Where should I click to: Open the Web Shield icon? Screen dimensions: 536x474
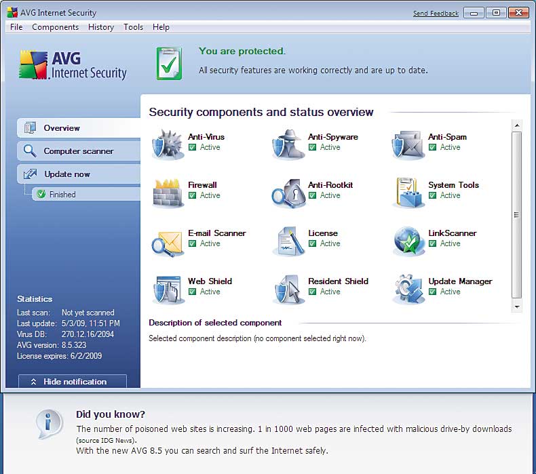click(x=168, y=290)
